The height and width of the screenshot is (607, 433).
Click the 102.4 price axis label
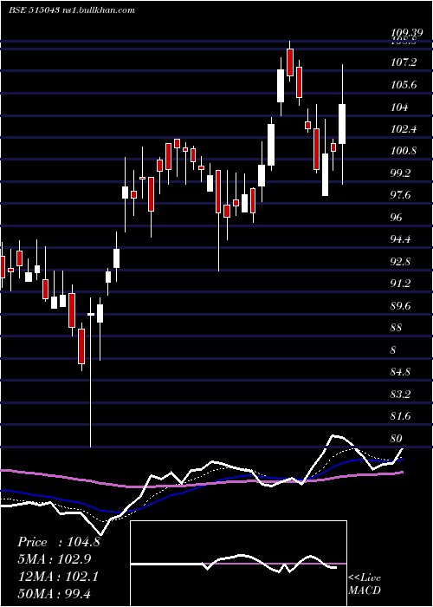pos(404,129)
